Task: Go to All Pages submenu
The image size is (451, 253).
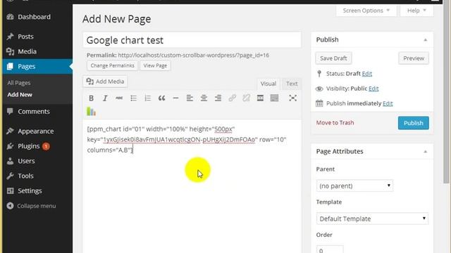Action: click(19, 83)
